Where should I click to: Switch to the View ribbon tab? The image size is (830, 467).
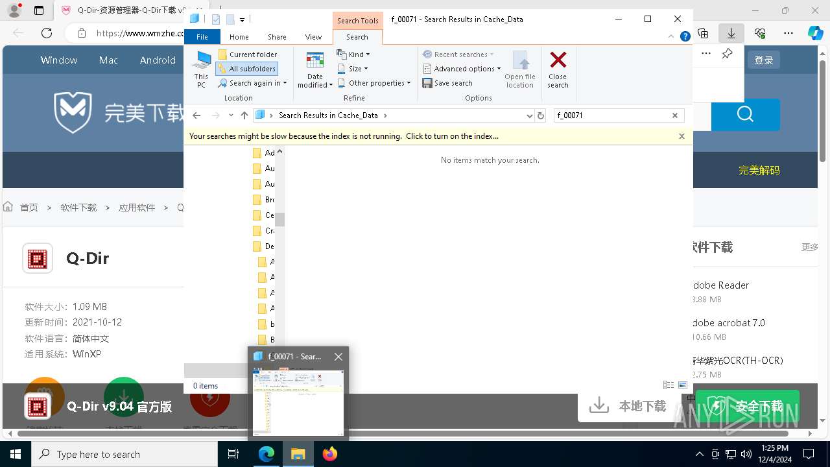coord(313,37)
